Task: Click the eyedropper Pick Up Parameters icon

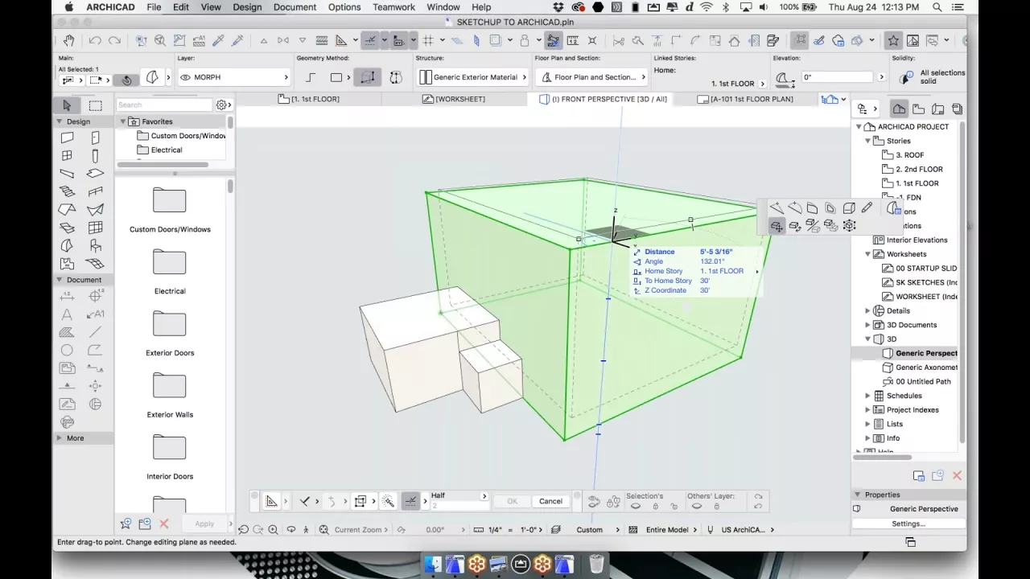Action: (218, 40)
